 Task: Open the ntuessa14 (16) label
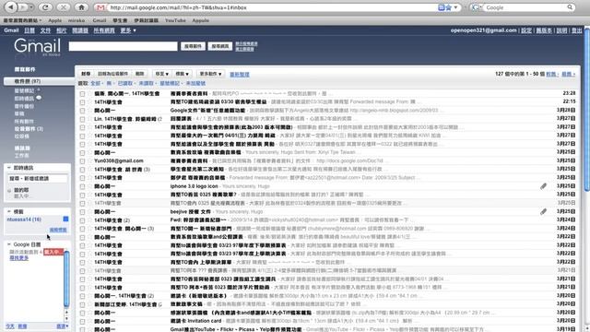point(24,219)
